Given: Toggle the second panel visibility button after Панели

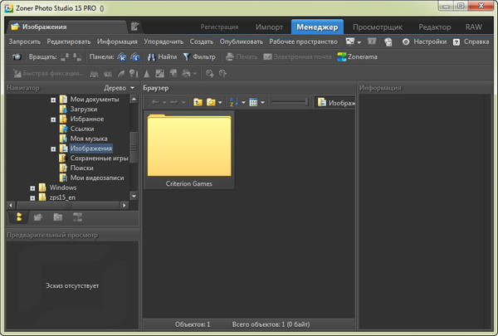Looking at the screenshot, I should 135,57.
